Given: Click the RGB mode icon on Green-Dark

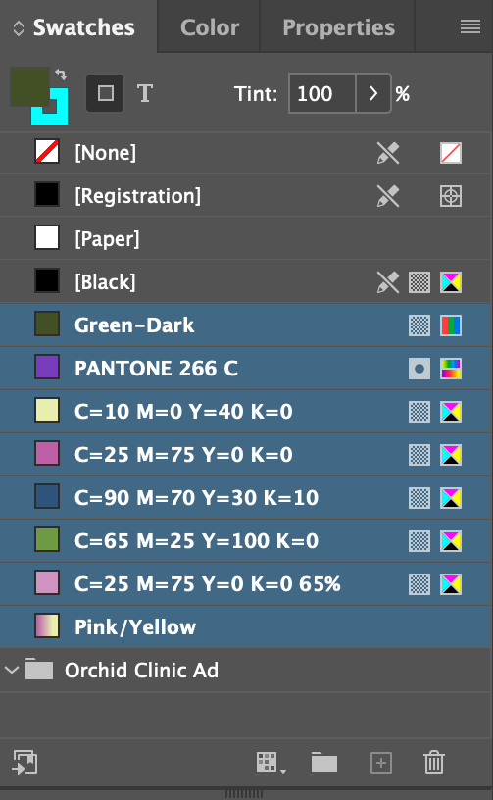Looking at the screenshot, I should 451,325.
